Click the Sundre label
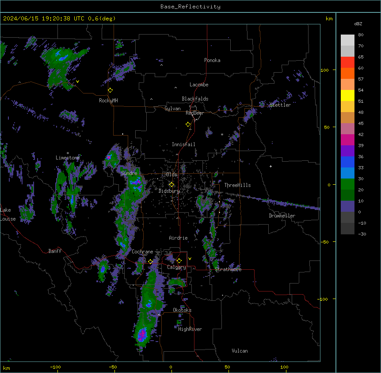Image resolution: width=381 pixels, height=373 pixels. point(129,173)
